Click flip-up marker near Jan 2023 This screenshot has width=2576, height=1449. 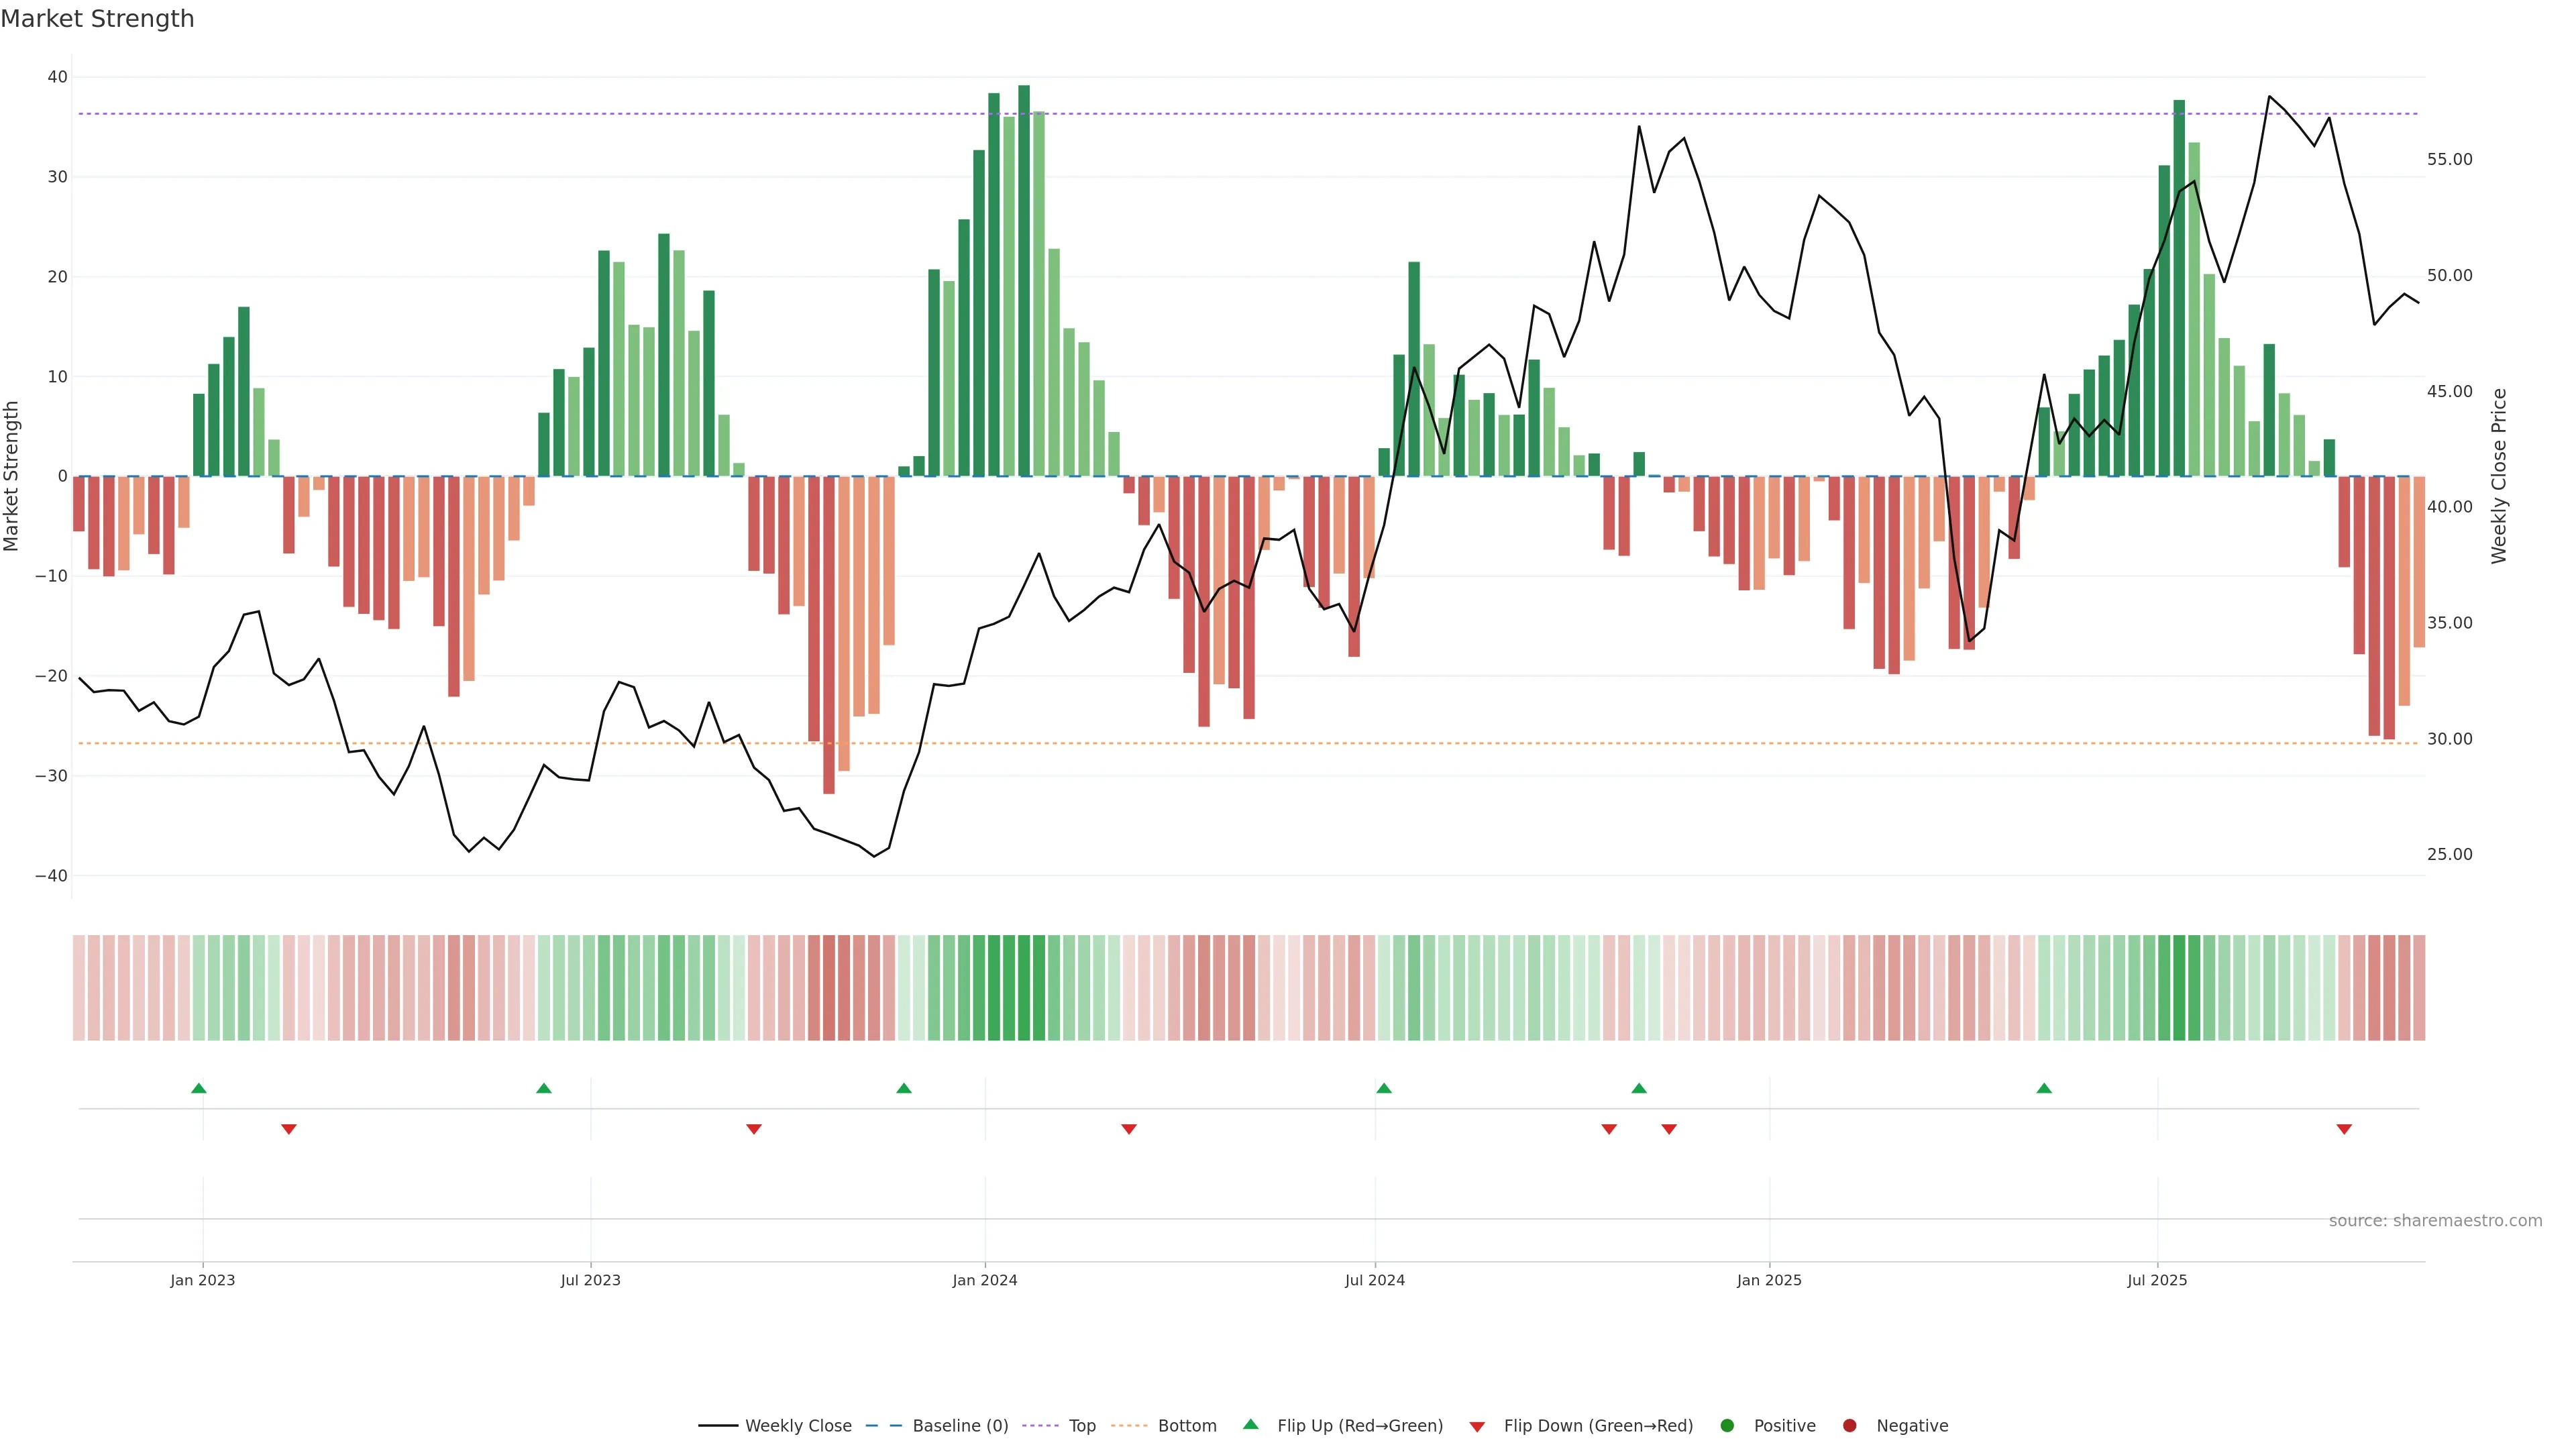[199, 1088]
